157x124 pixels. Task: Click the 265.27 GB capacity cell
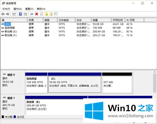point(99,35)
